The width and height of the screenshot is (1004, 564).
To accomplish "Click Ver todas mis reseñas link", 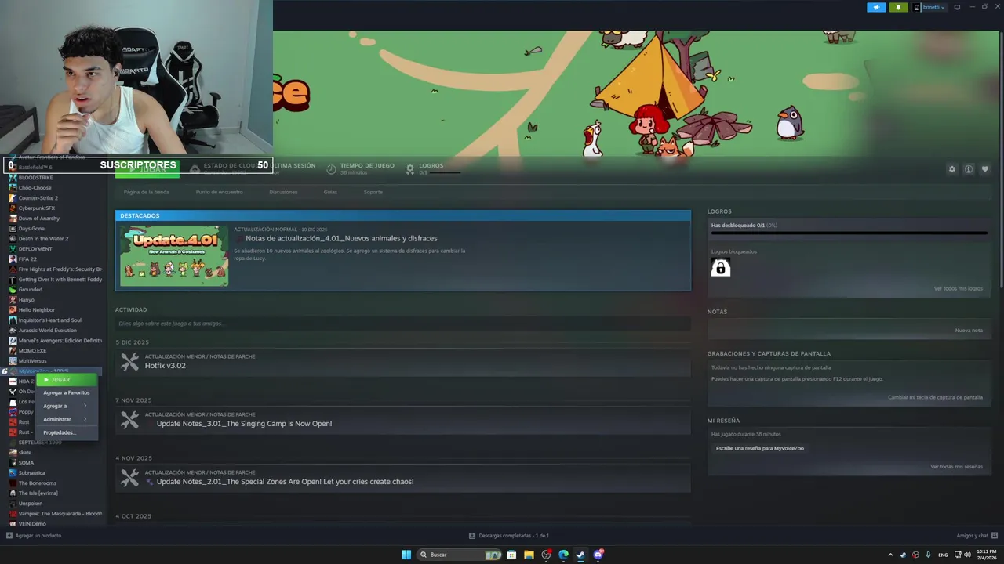I will (x=956, y=466).
